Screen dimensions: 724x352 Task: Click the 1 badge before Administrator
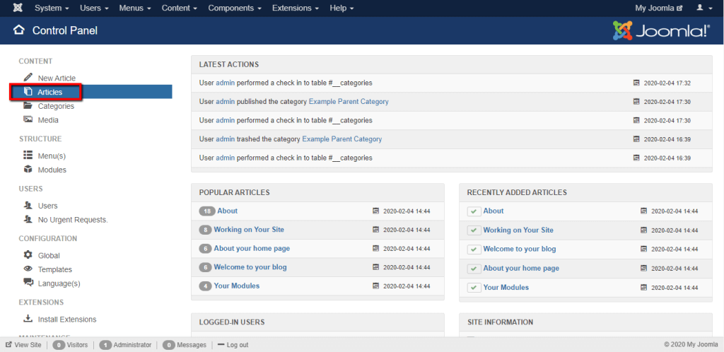click(106, 345)
